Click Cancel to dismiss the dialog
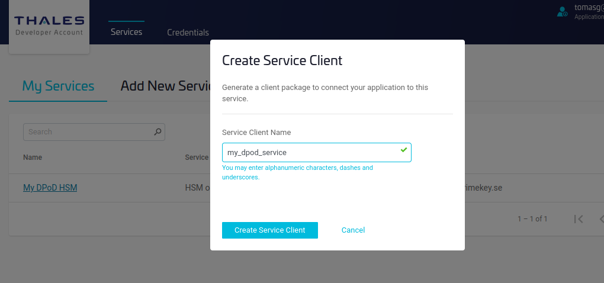 pyautogui.click(x=353, y=230)
